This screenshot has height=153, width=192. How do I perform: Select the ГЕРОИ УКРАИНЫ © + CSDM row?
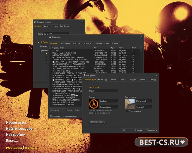[x=66, y=104]
